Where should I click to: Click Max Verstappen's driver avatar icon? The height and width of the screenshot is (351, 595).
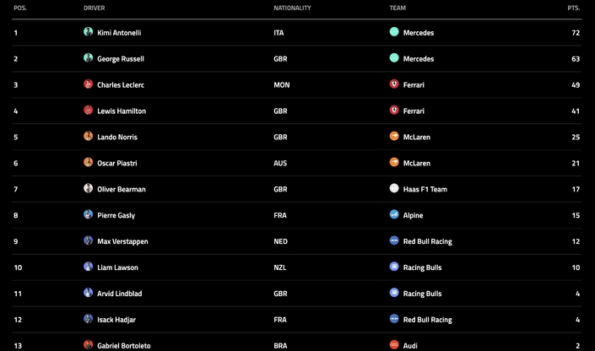89,241
